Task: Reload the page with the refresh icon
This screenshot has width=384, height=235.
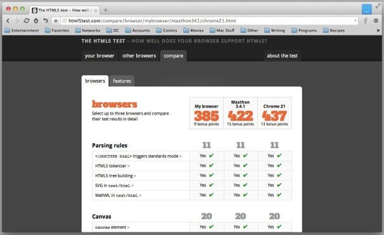Action: [27, 21]
